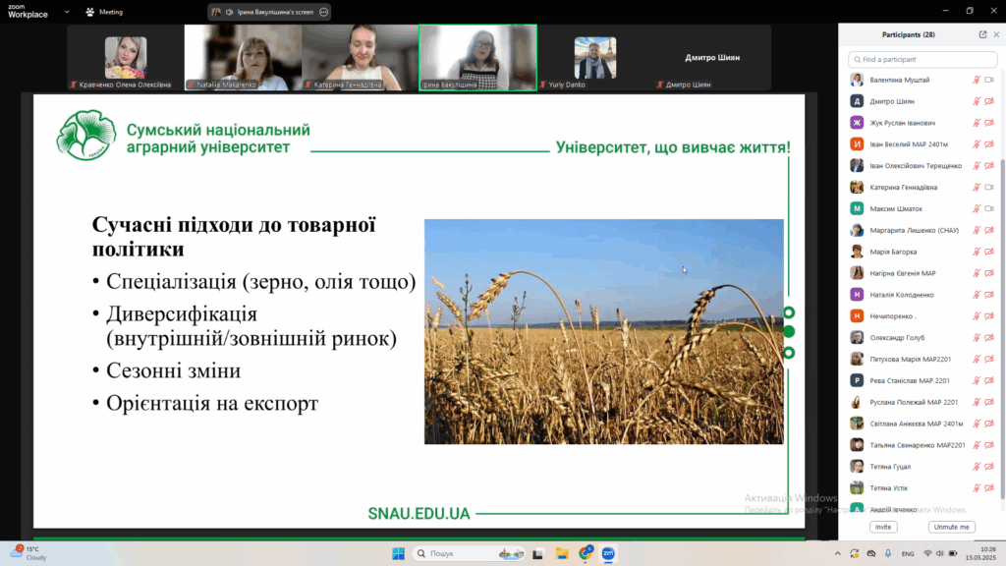The image size is (1006, 566).
Task: Expand the Zoom Workplace dropdown arrow
Action: tap(66, 12)
